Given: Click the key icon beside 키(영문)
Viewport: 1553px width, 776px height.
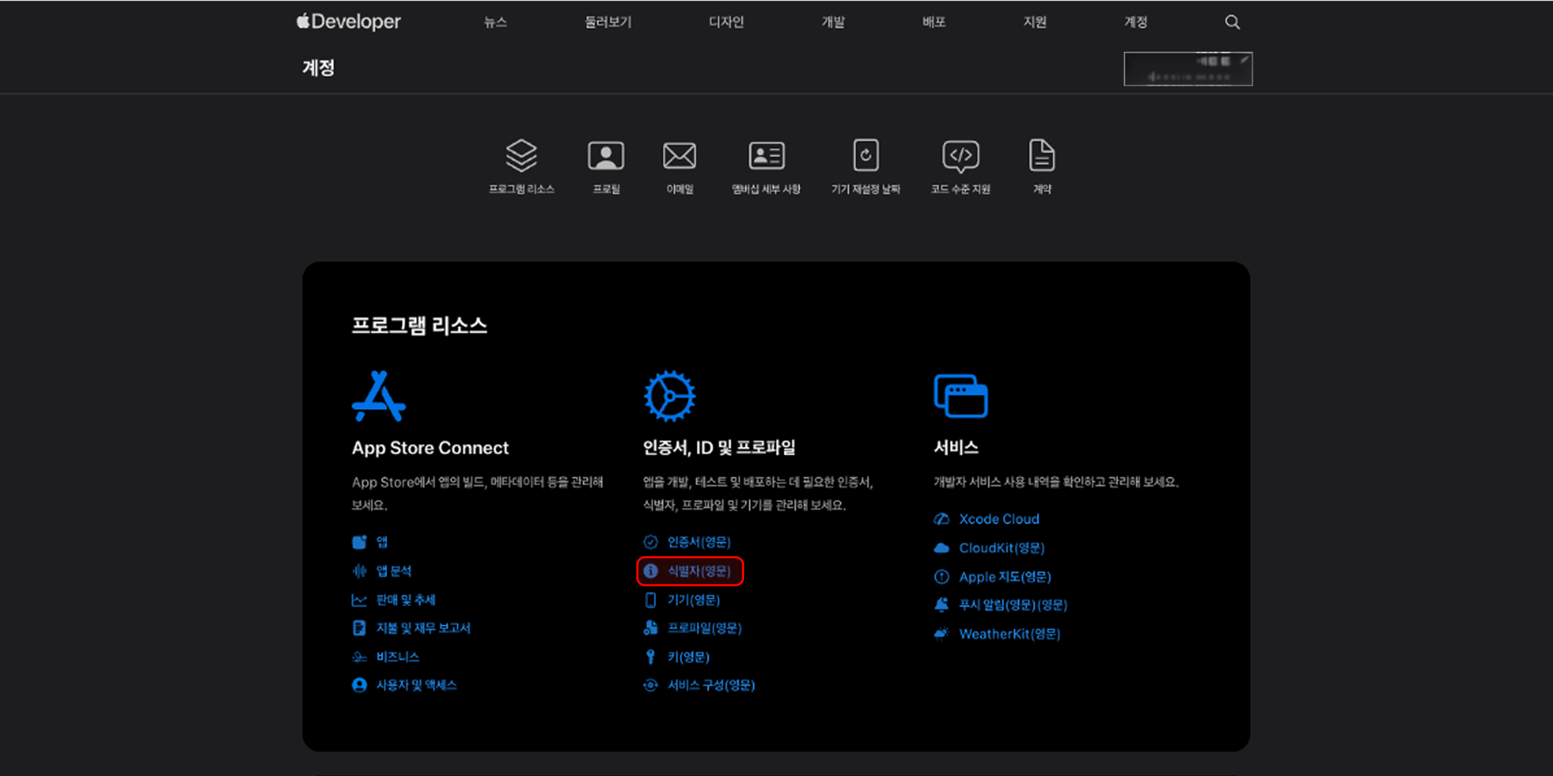Looking at the screenshot, I should 650,657.
